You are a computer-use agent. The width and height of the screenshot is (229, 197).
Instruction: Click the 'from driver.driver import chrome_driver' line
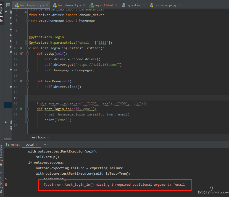tap(67, 15)
